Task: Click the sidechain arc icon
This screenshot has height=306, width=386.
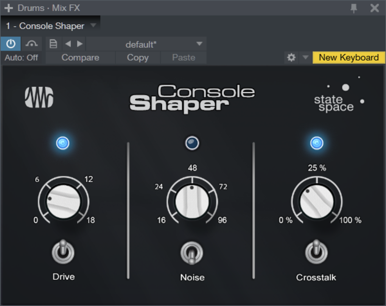Action: (31, 44)
